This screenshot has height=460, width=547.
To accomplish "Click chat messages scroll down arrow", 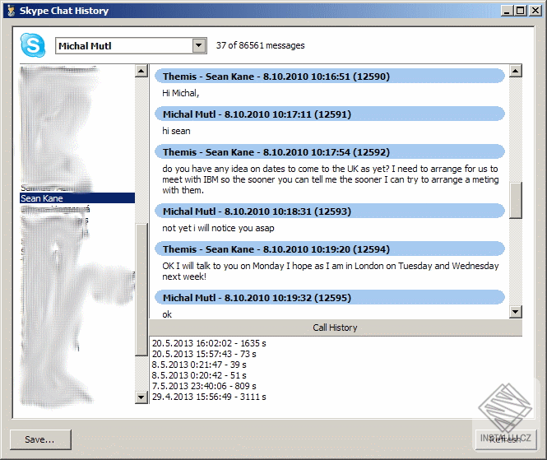I will 516,311.
